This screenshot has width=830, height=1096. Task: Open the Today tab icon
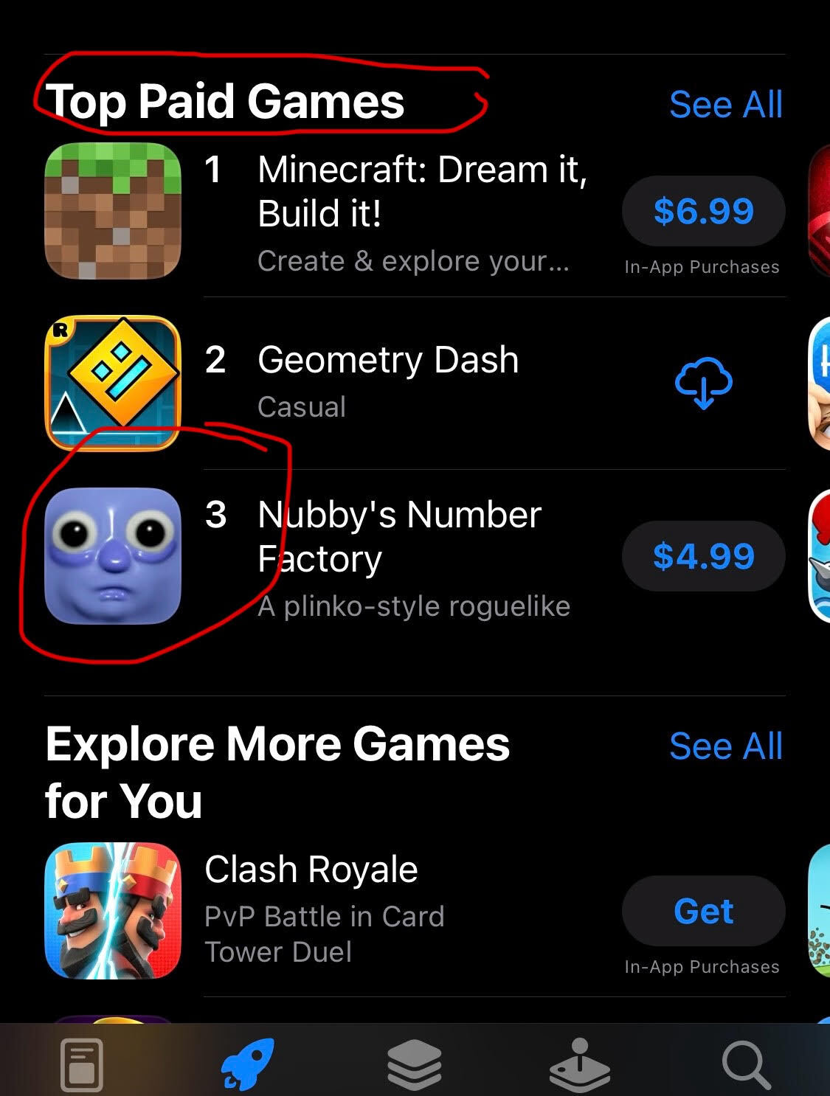coord(81,1064)
